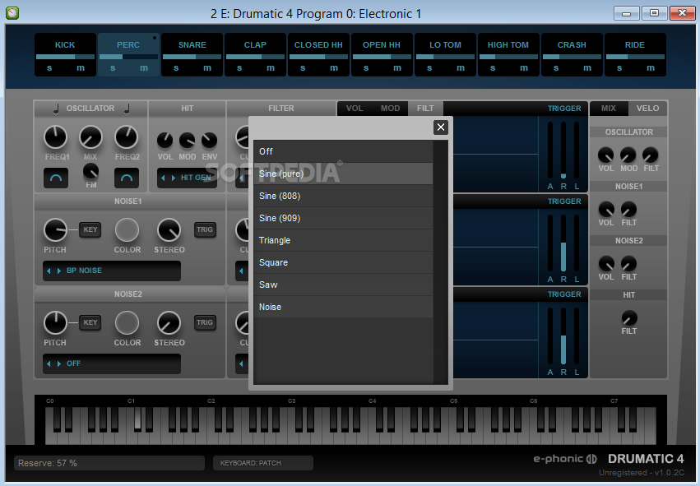
Task: Click the PERC level slider
Action: [x=128, y=57]
